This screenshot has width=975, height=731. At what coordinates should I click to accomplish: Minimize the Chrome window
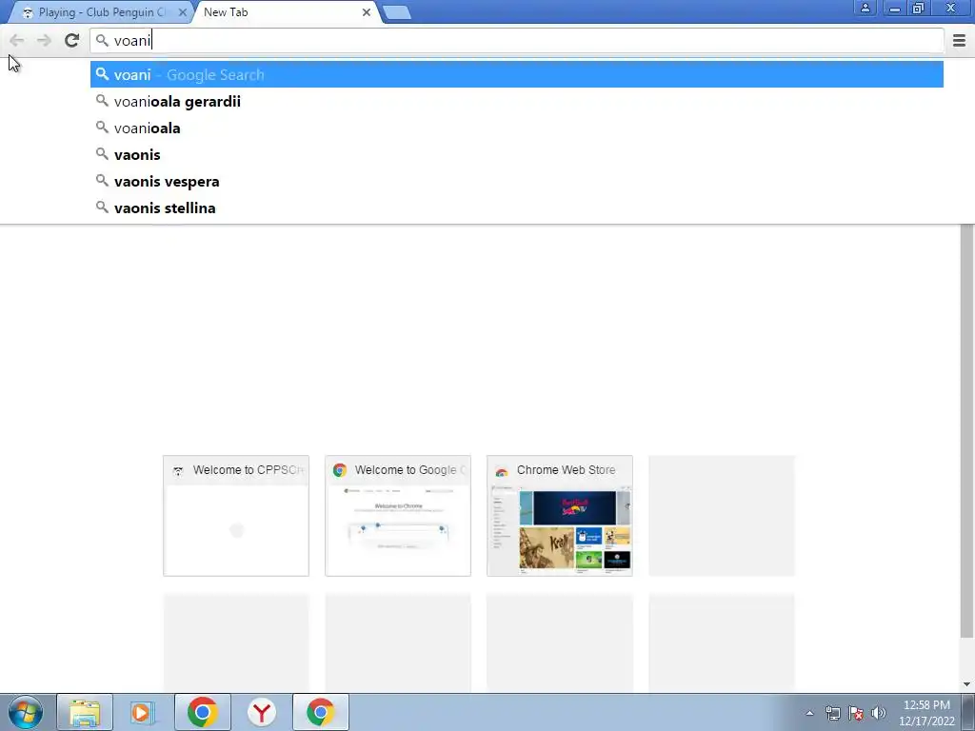[x=895, y=8]
